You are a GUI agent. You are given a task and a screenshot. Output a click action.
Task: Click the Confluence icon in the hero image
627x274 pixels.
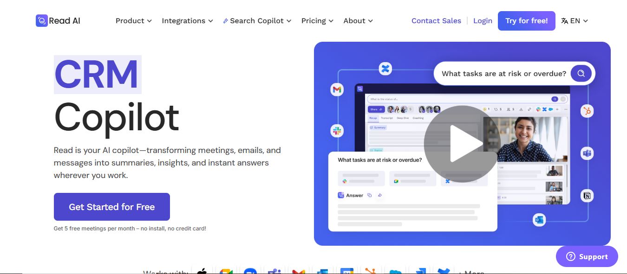click(385, 69)
